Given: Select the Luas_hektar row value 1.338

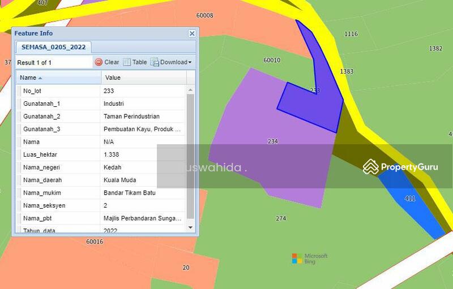Looking at the screenshot, I should pos(112,154).
